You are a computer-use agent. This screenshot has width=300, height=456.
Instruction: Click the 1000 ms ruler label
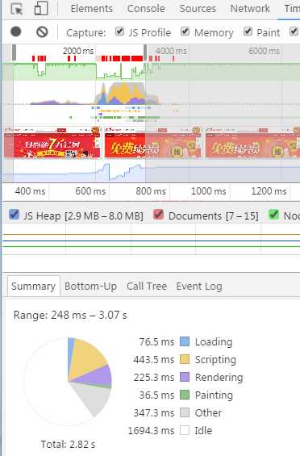208,191
